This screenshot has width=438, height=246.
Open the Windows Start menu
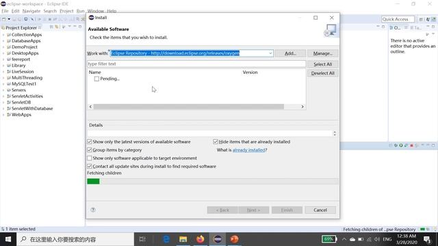[x=8, y=239]
